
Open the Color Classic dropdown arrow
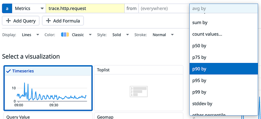(90, 35)
